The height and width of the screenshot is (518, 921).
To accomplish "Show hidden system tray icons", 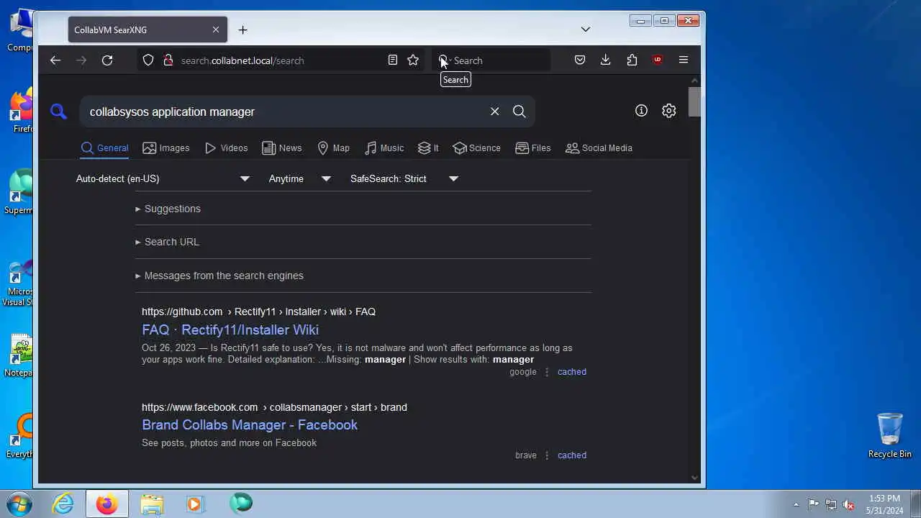I will tap(796, 504).
